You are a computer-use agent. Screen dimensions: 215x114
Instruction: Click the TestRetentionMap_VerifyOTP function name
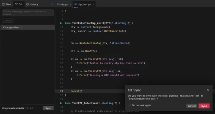pyautogui.click(x=91, y=23)
